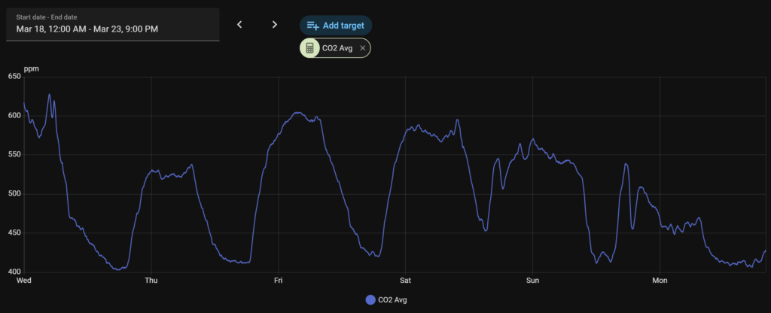
Task: Click the Thu label on the x-axis
Action: pos(151,281)
